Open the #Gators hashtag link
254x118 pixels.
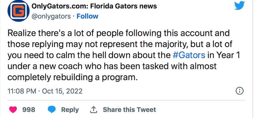click(x=189, y=55)
